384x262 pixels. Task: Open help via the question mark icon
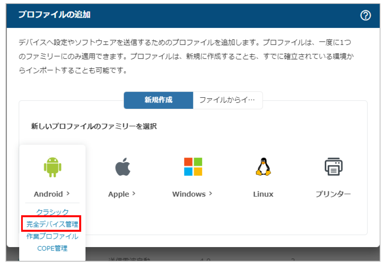click(x=366, y=15)
